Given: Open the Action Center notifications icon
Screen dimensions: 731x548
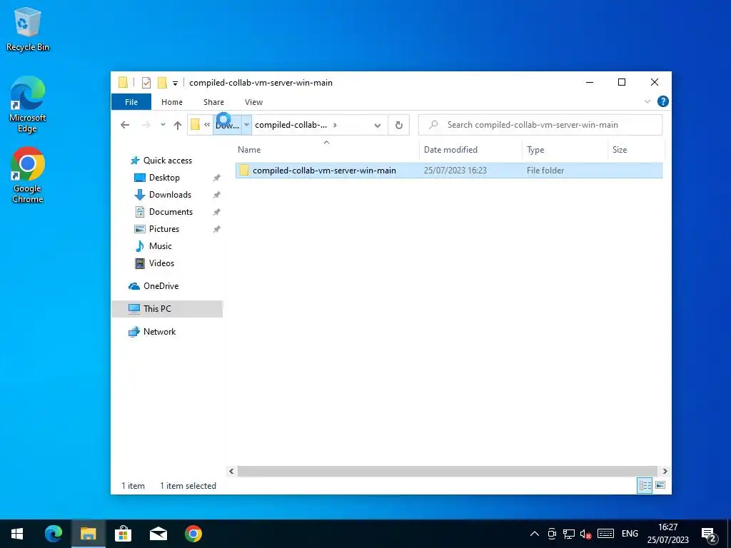Looking at the screenshot, I should (708, 534).
